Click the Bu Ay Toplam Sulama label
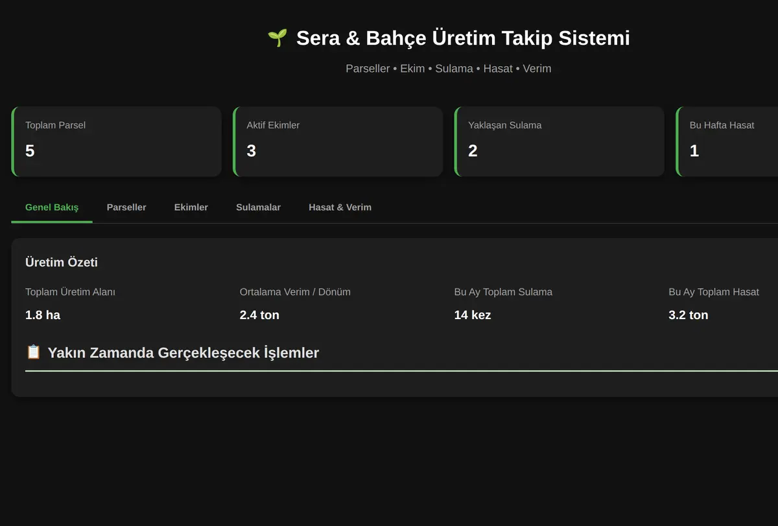Image resolution: width=778 pixels, height=526 pixels. pos(503,292)
